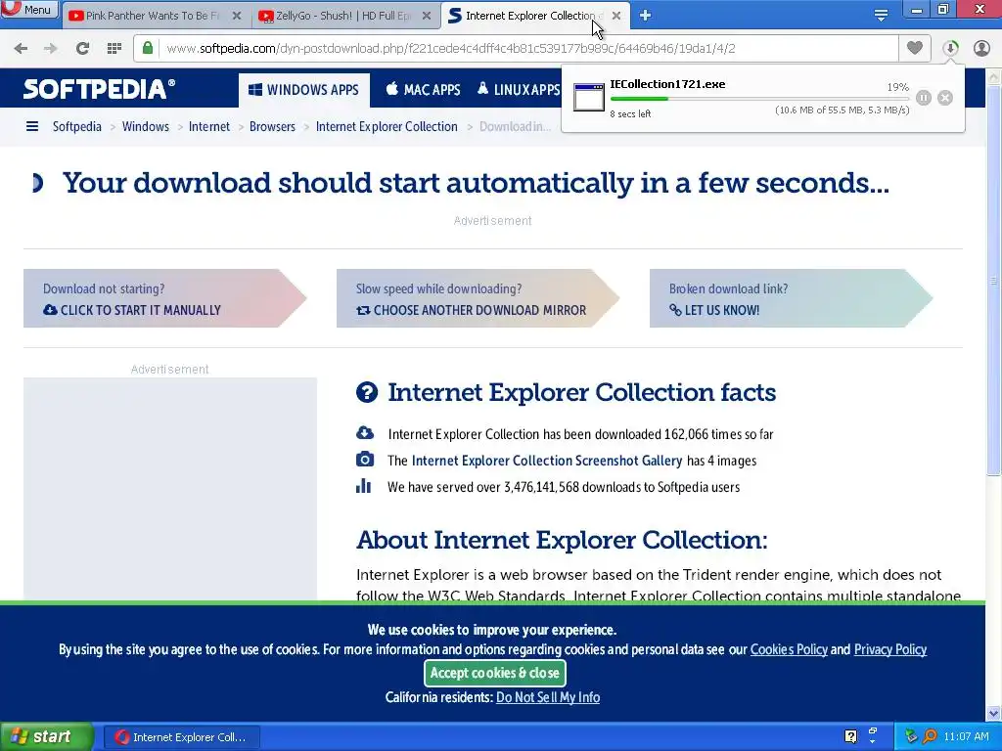The width and height of the screenshot is (1002, 751).
Task: Click the magnifier system tray icon
Action: 930,736
